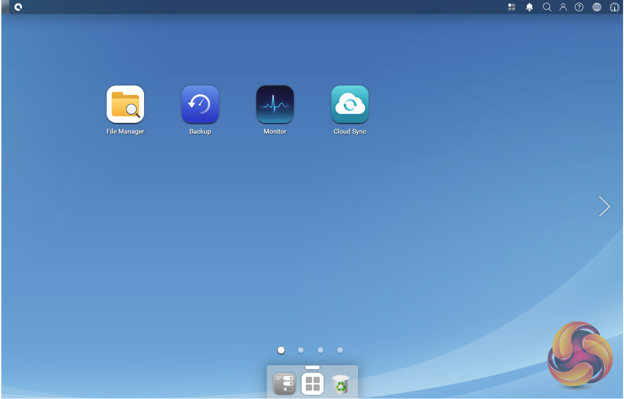The height and width of the screenshot is (399, 624).
Task: Go to the next desktop page arrow
Action: coord(604,206)
